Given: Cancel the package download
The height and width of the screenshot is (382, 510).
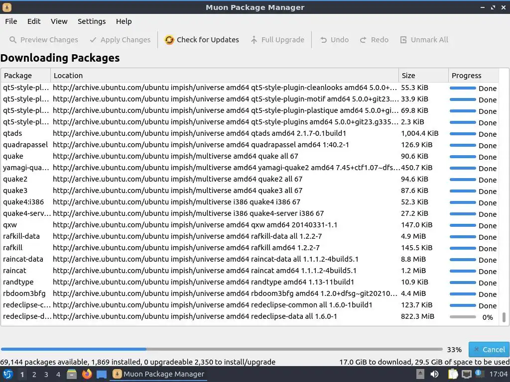Looking at the screenshot, I should pos(489,350).
